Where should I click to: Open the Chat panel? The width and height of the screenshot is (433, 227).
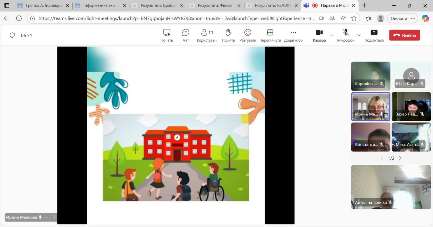tap(186, 35)
